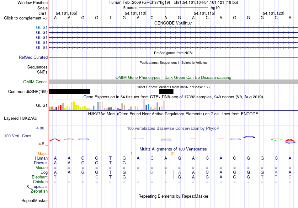
Task: Click 'chr1:54,161,104-54,161,121 (18 bp)' header text
Action: [206, 3]
